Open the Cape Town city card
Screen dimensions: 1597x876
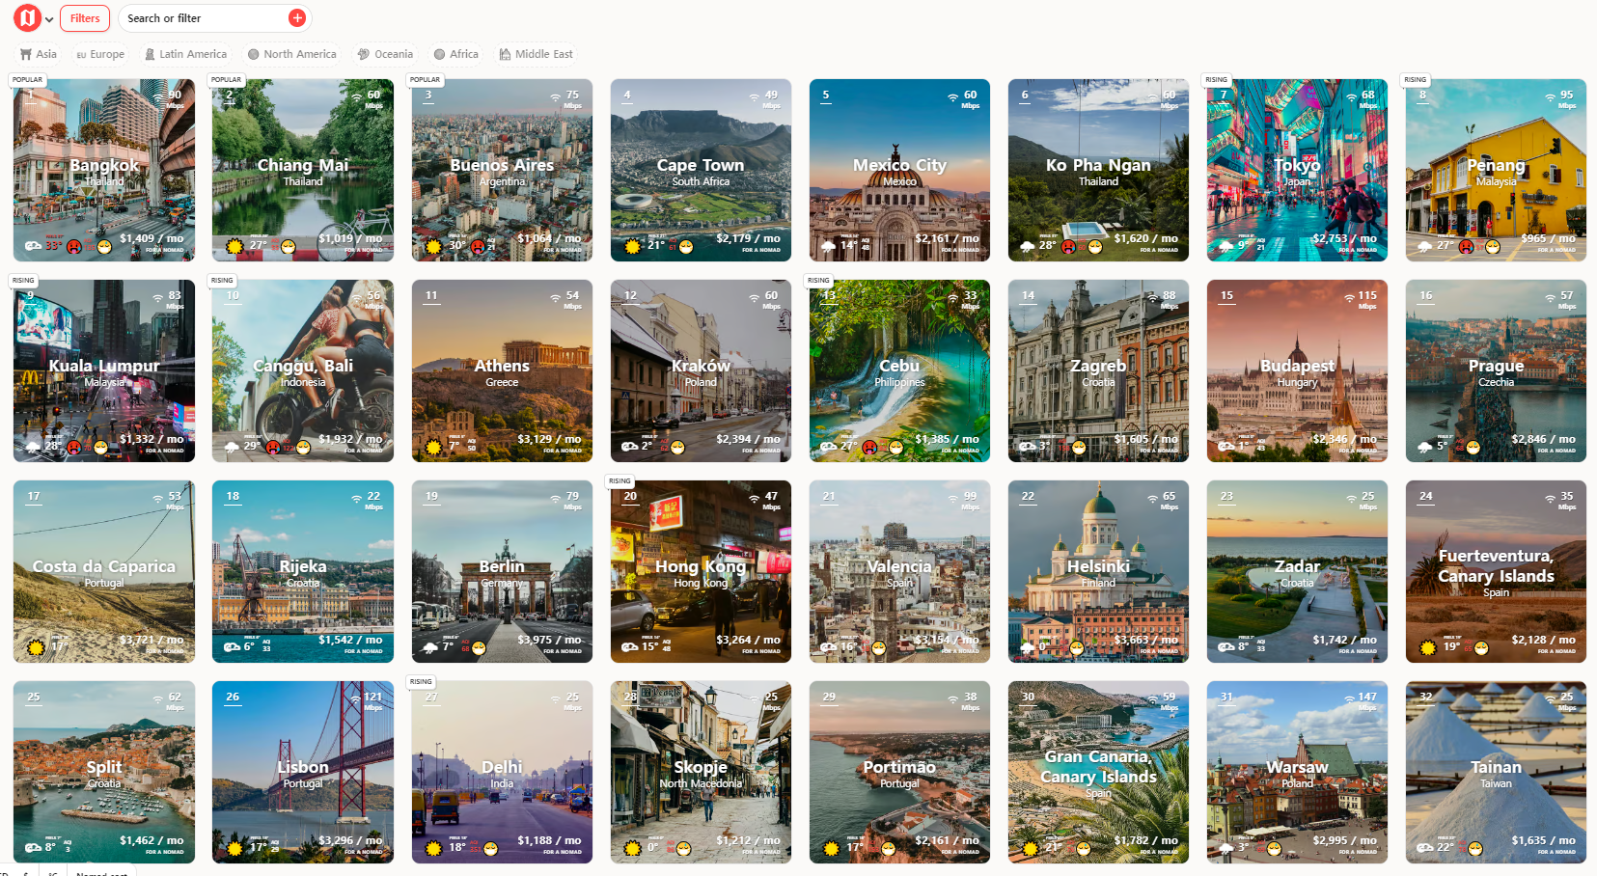(x=701, y=170)
